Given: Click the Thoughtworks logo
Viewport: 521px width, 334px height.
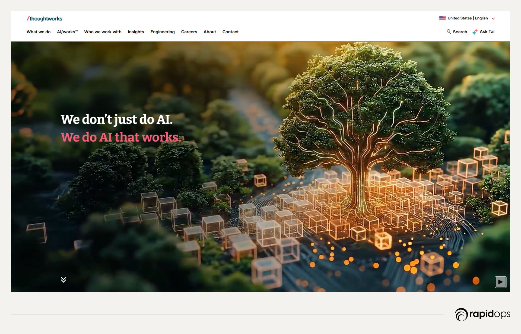Looking at the screenshot, I should (45, 19).
